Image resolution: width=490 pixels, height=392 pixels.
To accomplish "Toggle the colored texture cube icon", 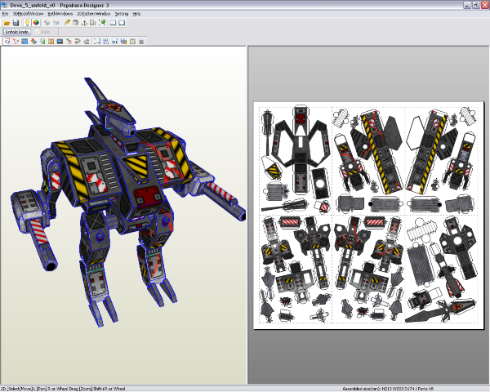I will [x=36, y=23].
